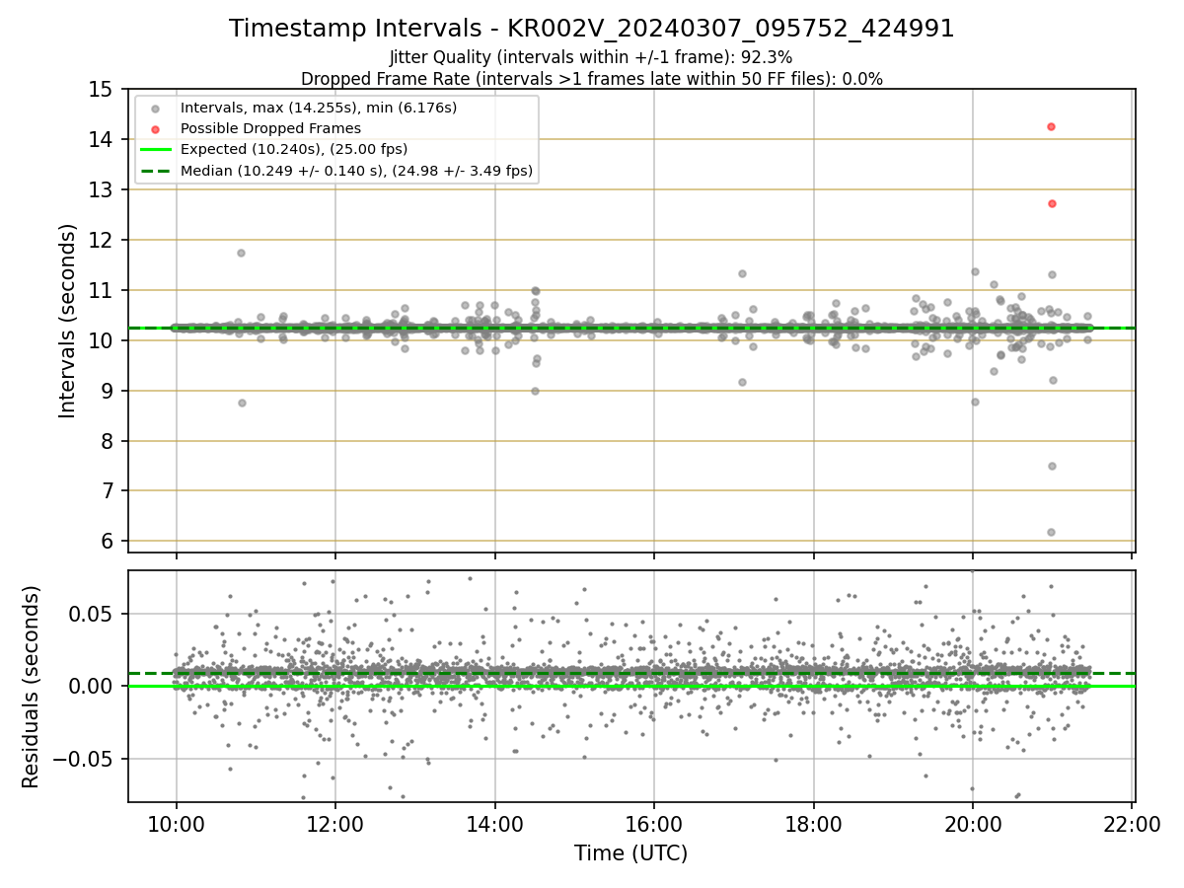
Task: Click the '10' y-axis tick label
Action: pyautogui.click(x=104, y=341)
